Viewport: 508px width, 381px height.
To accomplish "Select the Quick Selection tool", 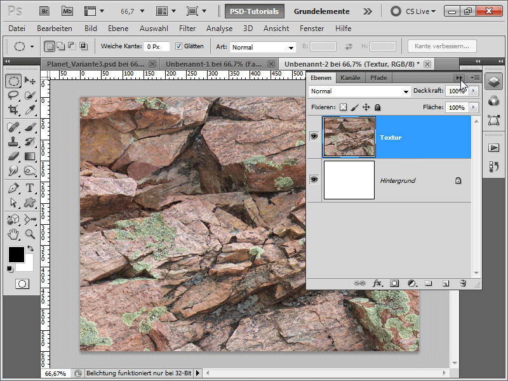I will coord(30,95).
